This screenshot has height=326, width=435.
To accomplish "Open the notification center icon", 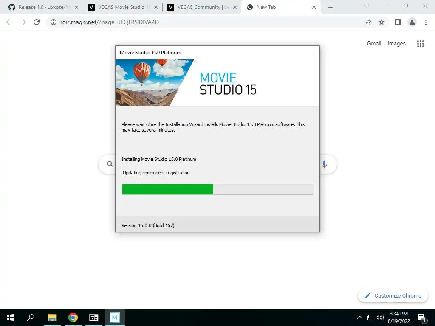I will coord(421,318).
